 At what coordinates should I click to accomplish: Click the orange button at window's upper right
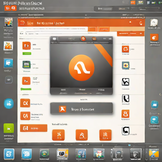pos(131,34)
